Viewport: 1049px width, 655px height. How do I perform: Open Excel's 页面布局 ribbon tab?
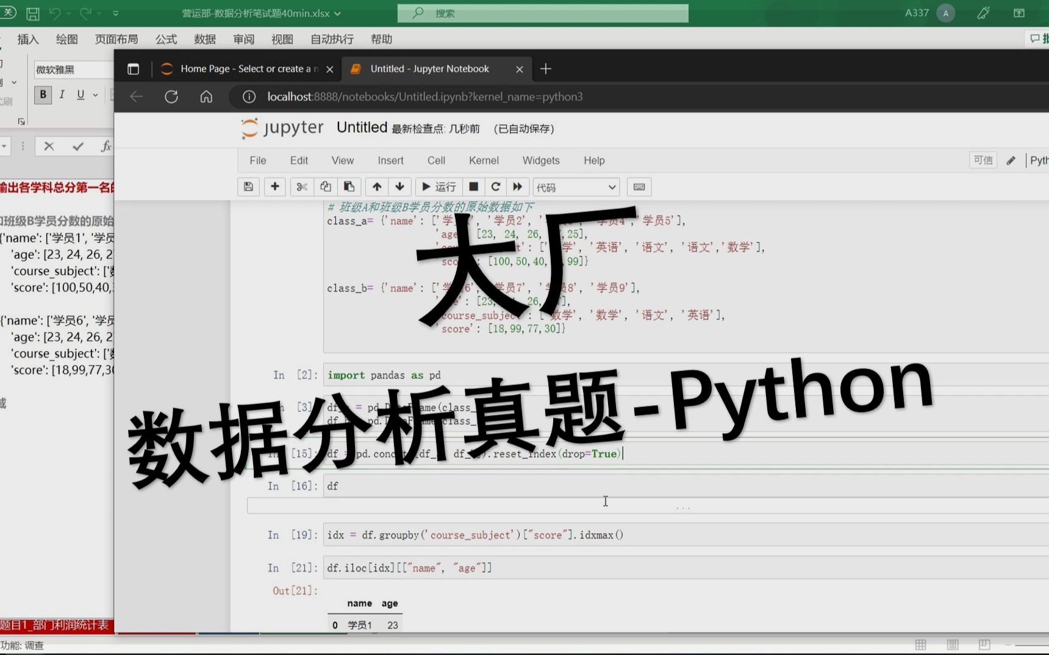[x=116, y=39]
